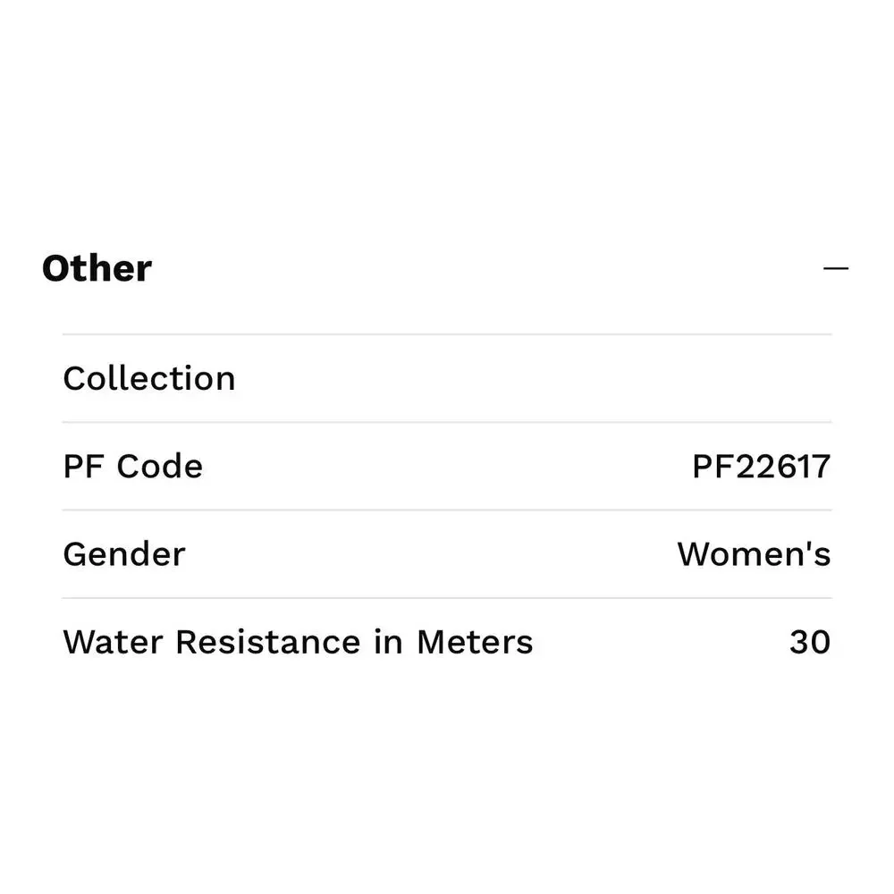Screen dimensions: 894x894
Task: Click the letters PF in PF Code label
Action: (83, 467)
